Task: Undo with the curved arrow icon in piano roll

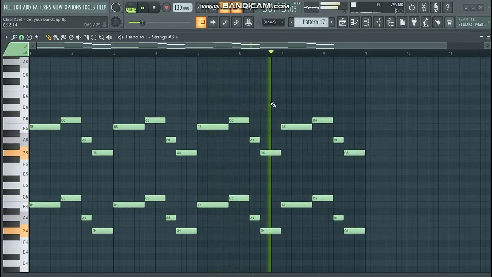Action: [x=37, y=37]
